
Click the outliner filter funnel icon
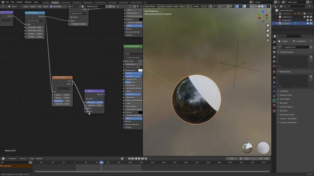tap(310, 6)
